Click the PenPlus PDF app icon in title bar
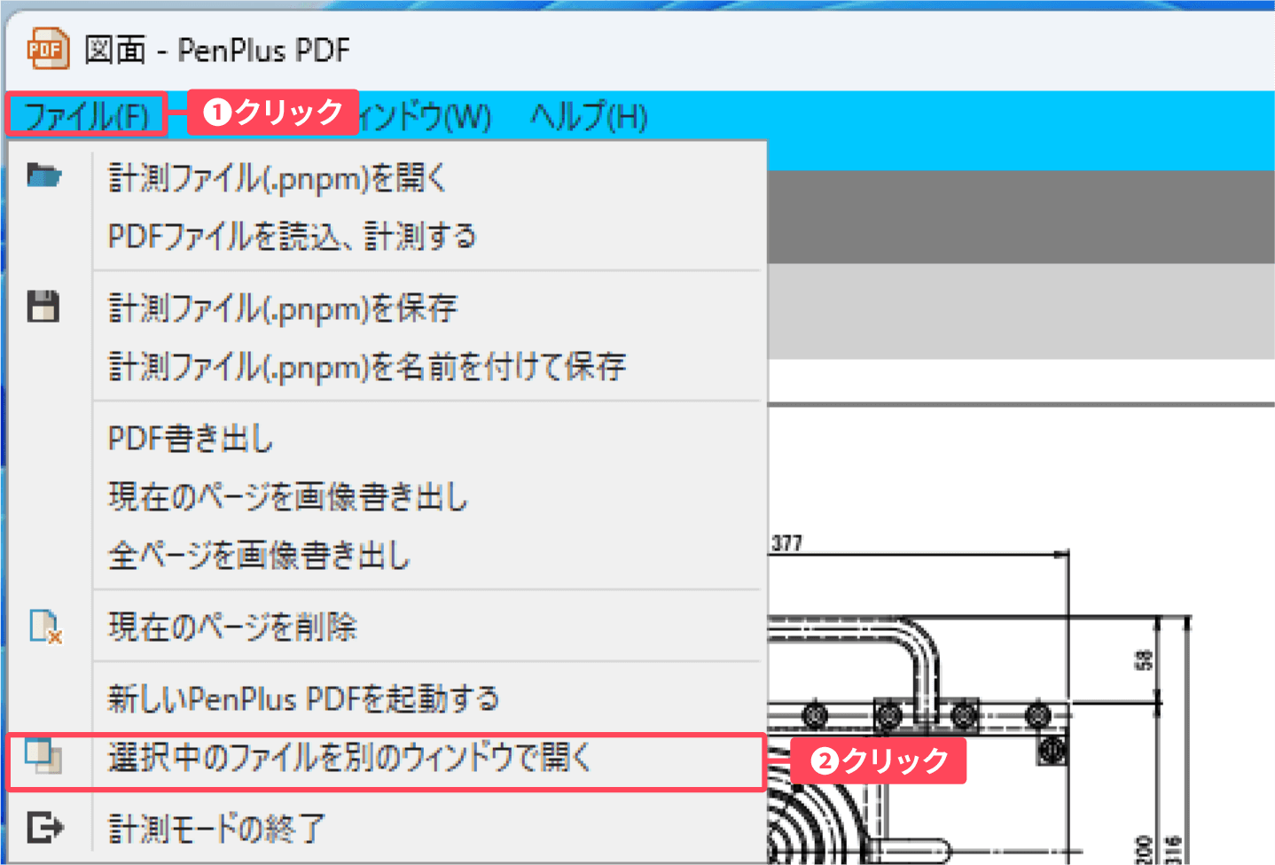This screenshot has height=865, width=1275. point(47,50)
